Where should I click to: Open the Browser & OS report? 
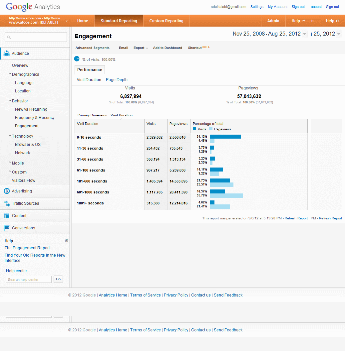(x=28, y=144)
